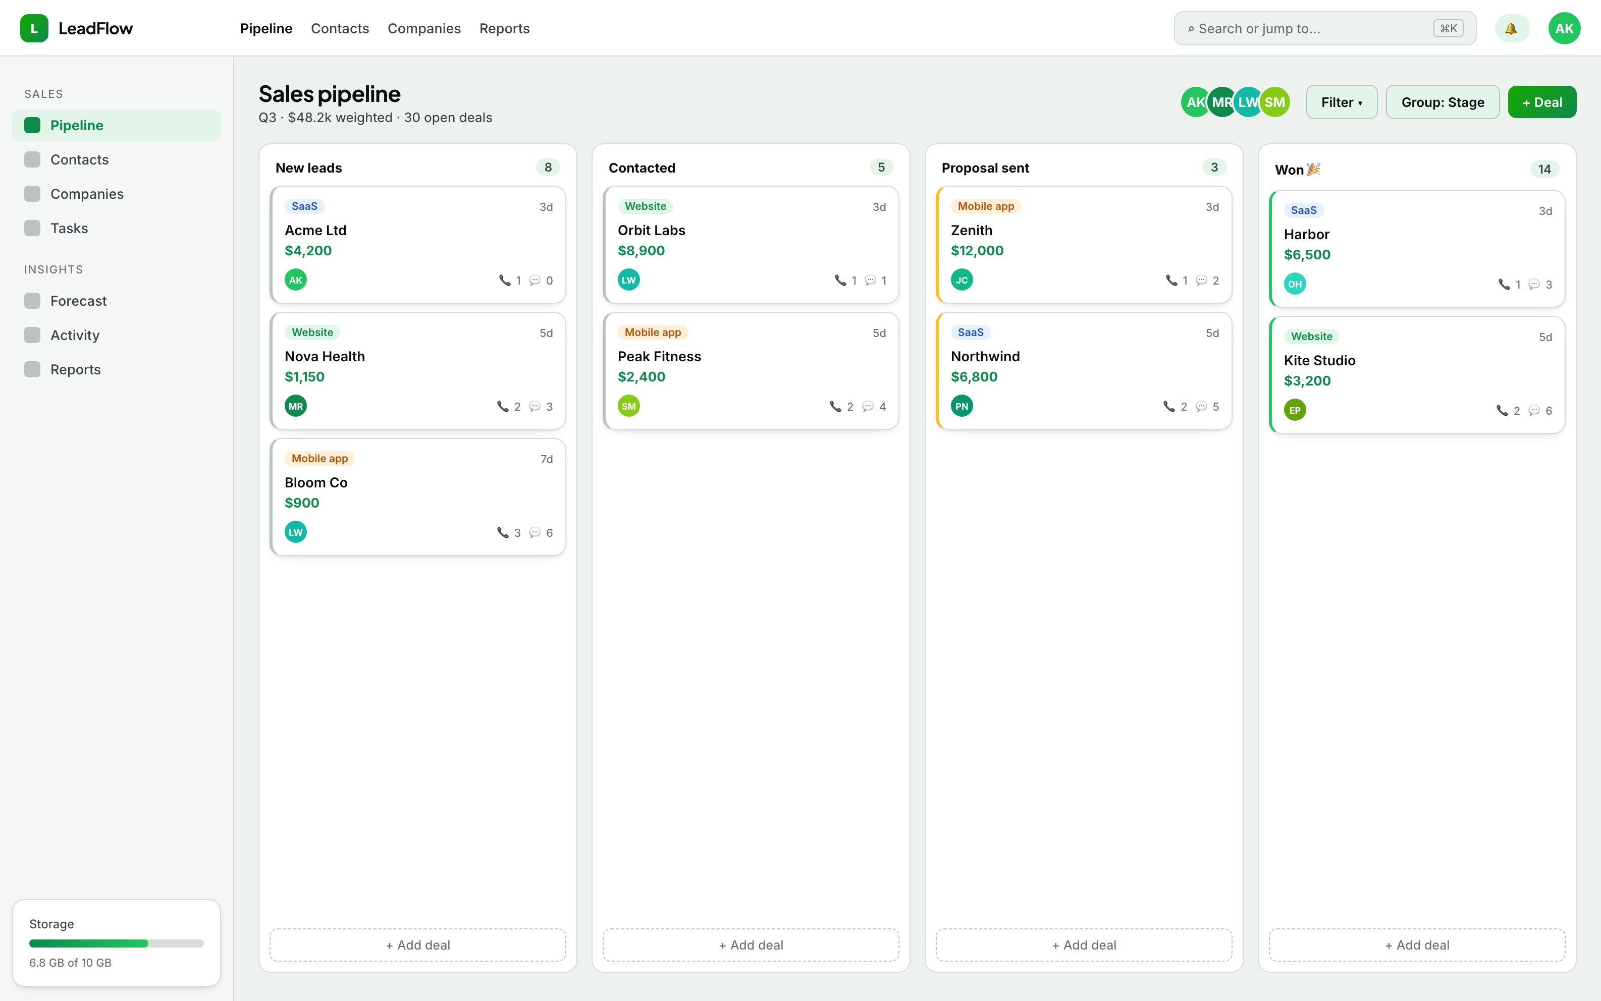Open the Harbor deal title

pos(1306,235)
